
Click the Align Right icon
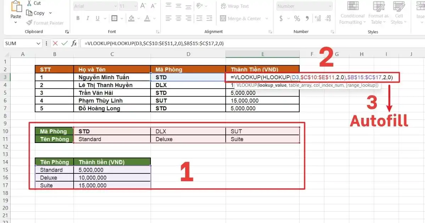coord(189,18)
